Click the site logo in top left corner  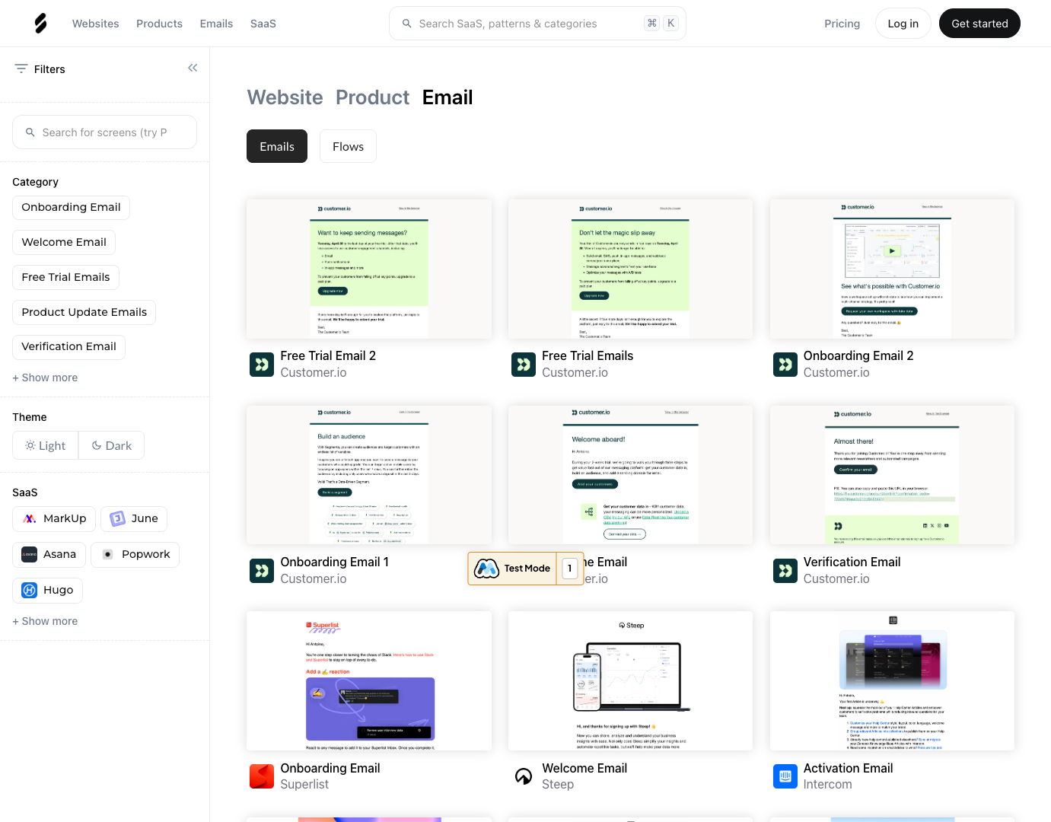click(40, 23)
